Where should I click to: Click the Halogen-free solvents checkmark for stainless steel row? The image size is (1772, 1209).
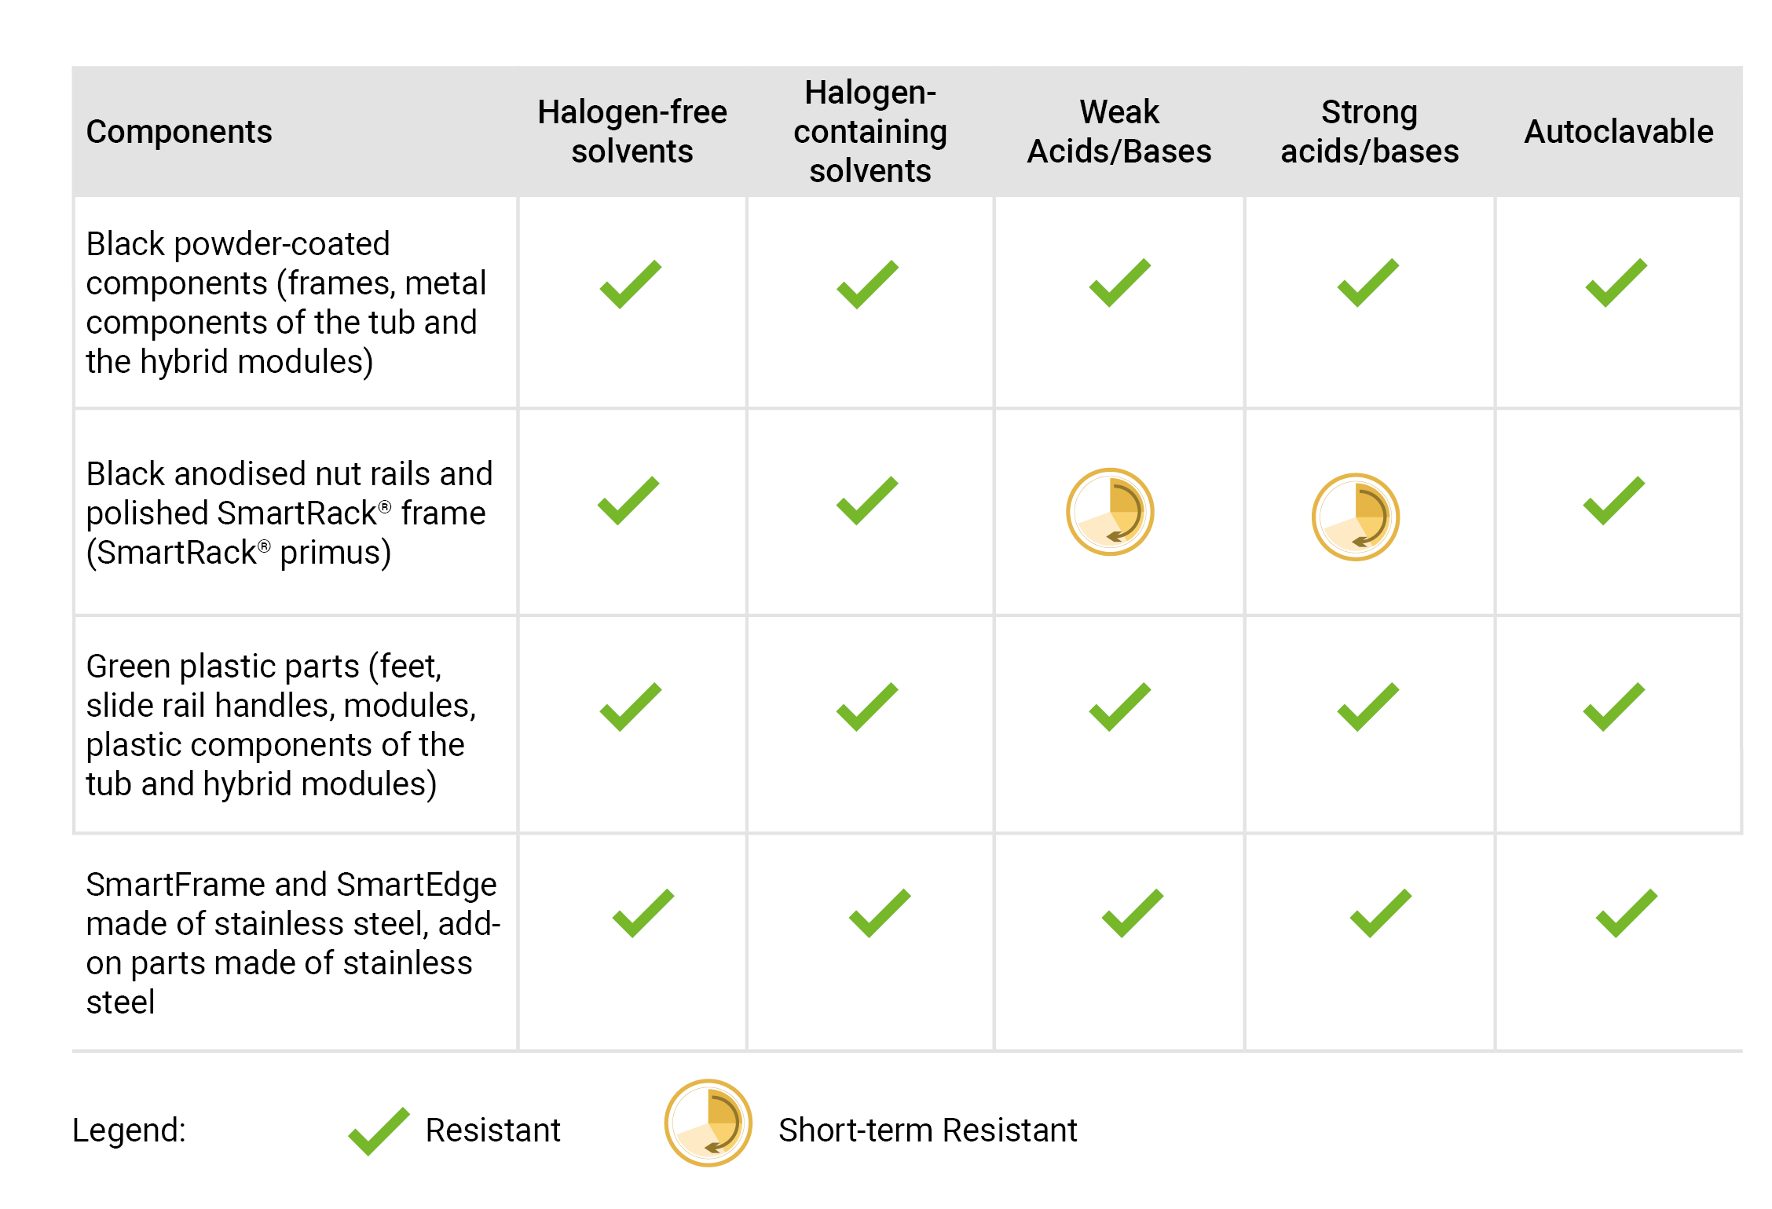coord(643,913)
